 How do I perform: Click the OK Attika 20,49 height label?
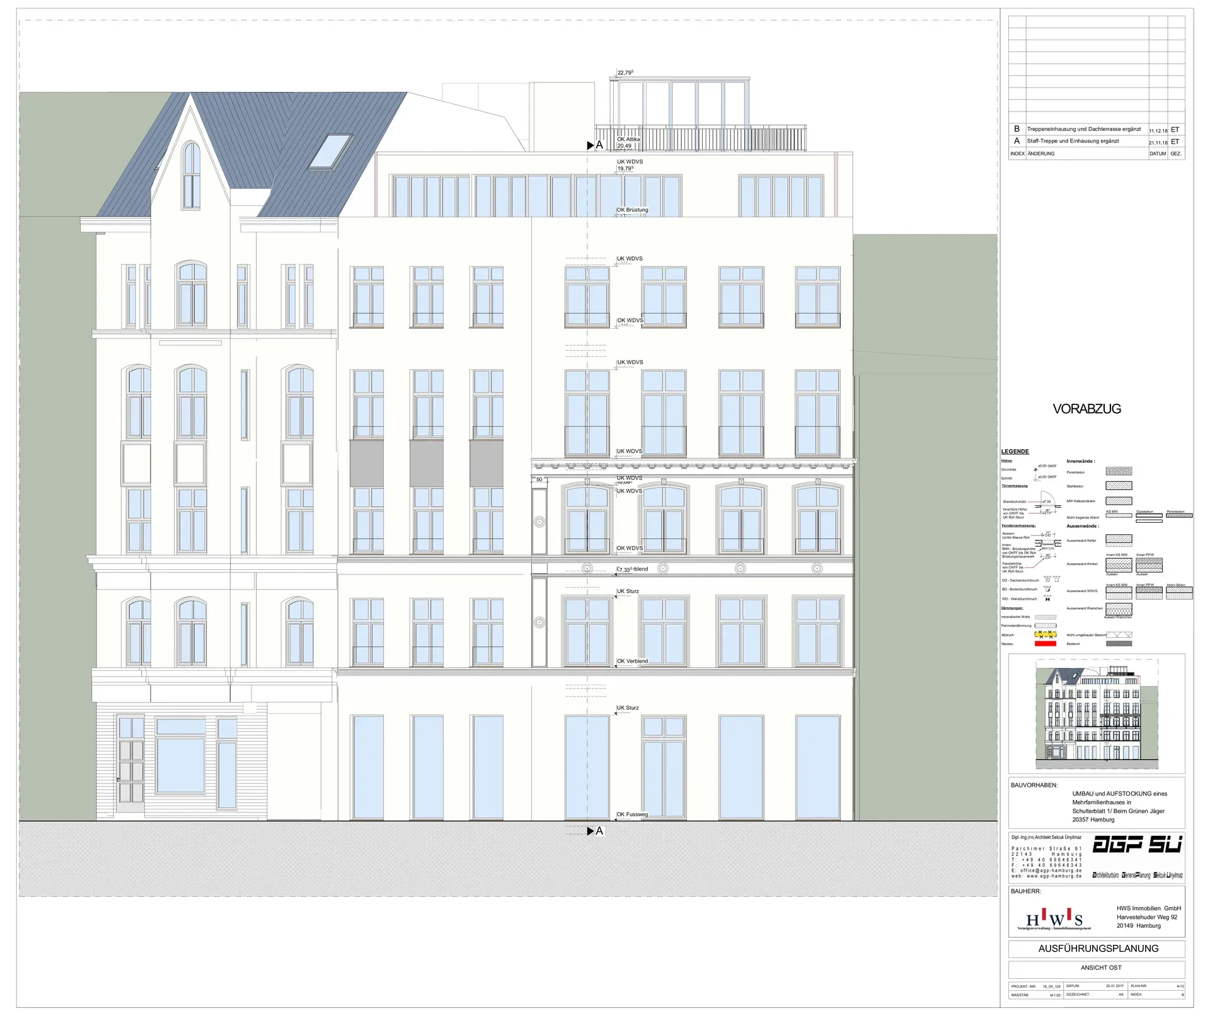[628, 143]
